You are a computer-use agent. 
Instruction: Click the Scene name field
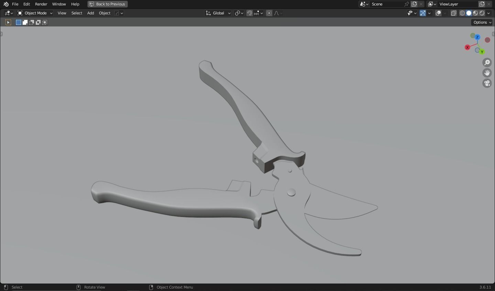point(387,4)
